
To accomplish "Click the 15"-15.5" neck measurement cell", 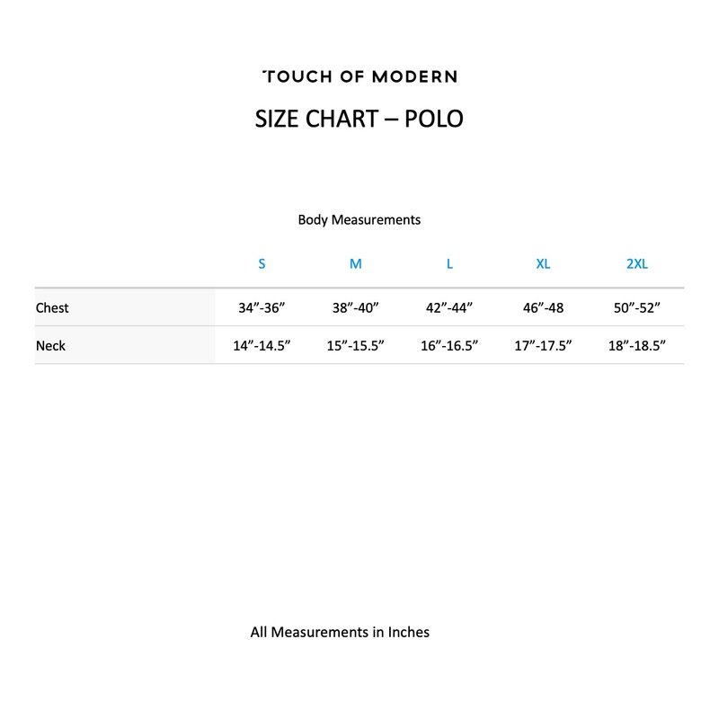I will tap(356, 345).
